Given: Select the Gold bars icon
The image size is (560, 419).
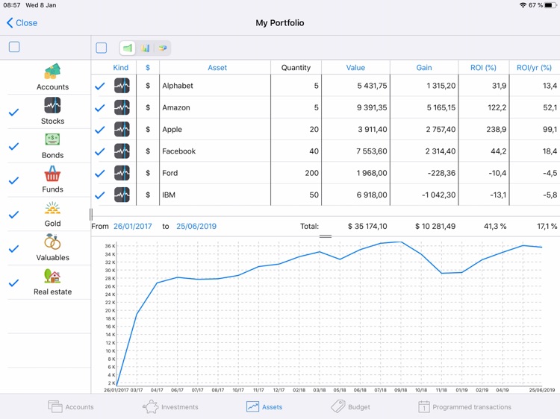Looking at the screenshot, I should [52, 208].
